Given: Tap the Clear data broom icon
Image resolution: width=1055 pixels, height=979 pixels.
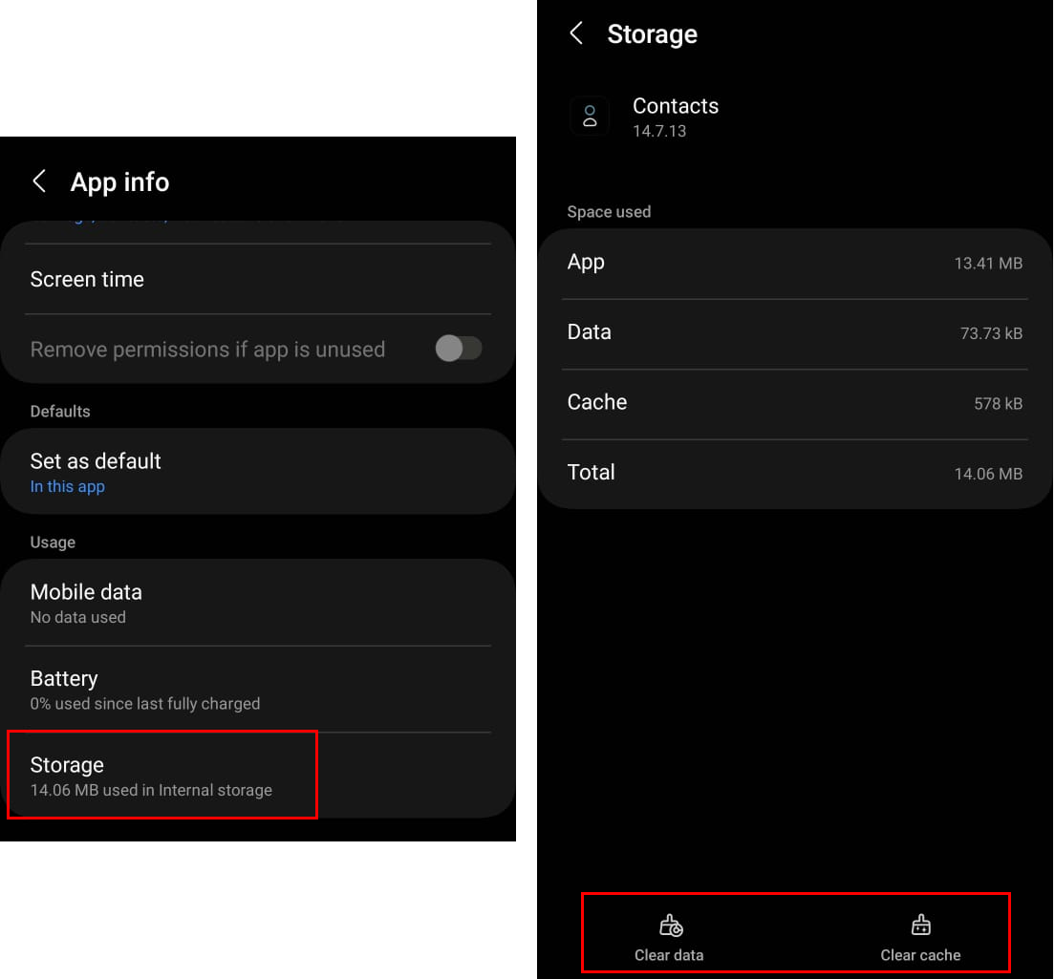Looking at the screenshot, I should pos(670,926).
